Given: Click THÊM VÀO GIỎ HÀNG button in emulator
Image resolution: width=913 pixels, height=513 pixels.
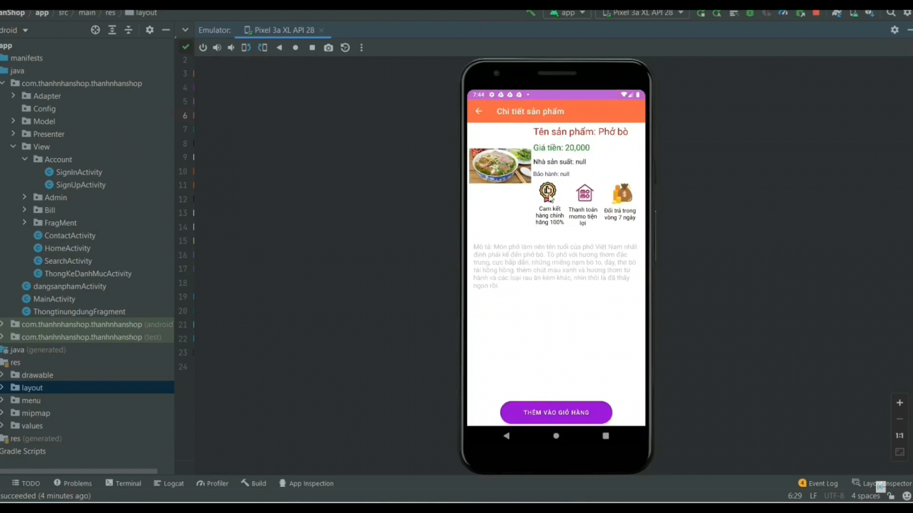Looking at the screenshot, I should [556, 412].
